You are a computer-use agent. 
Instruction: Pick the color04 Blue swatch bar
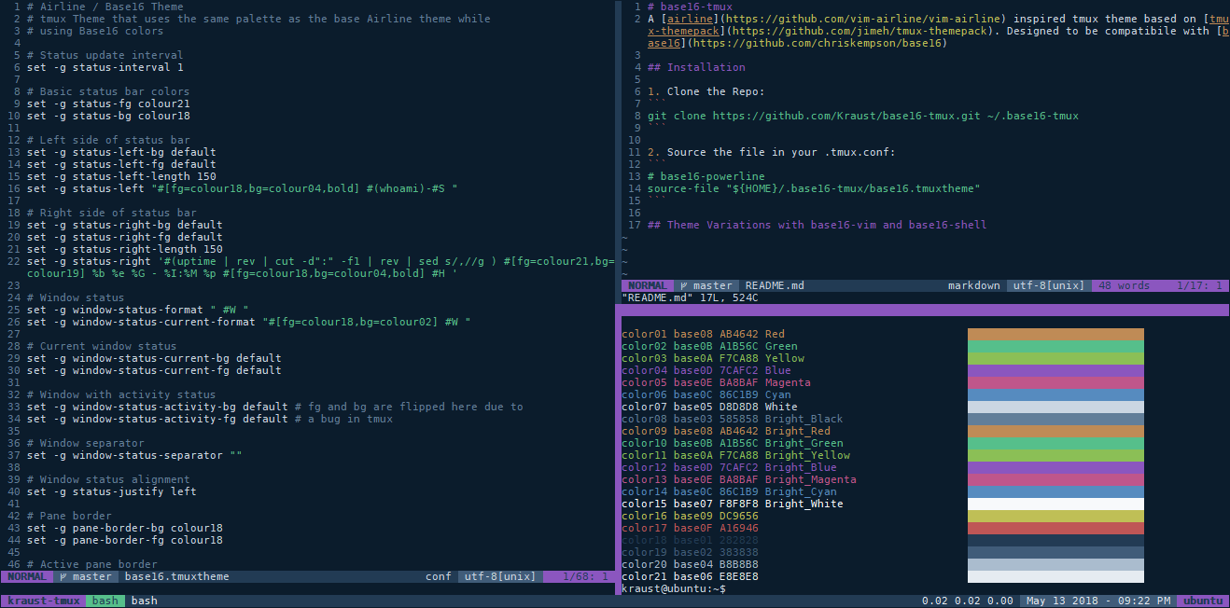(x=1055, y=370)
